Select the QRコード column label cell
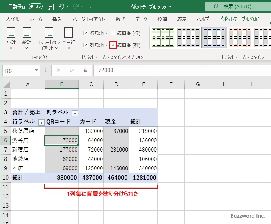The height and width of the screenshot is (224, 271). click(x=62, y=122)
